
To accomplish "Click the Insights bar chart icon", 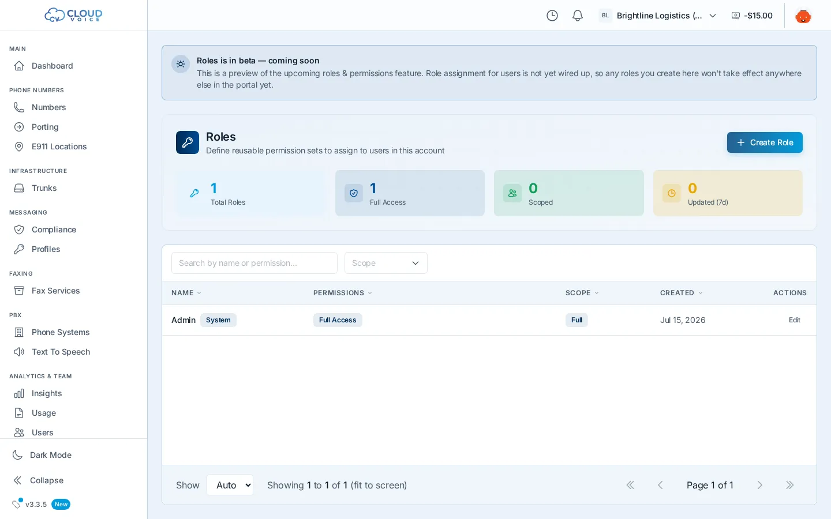I will click(x=19, y=393).
